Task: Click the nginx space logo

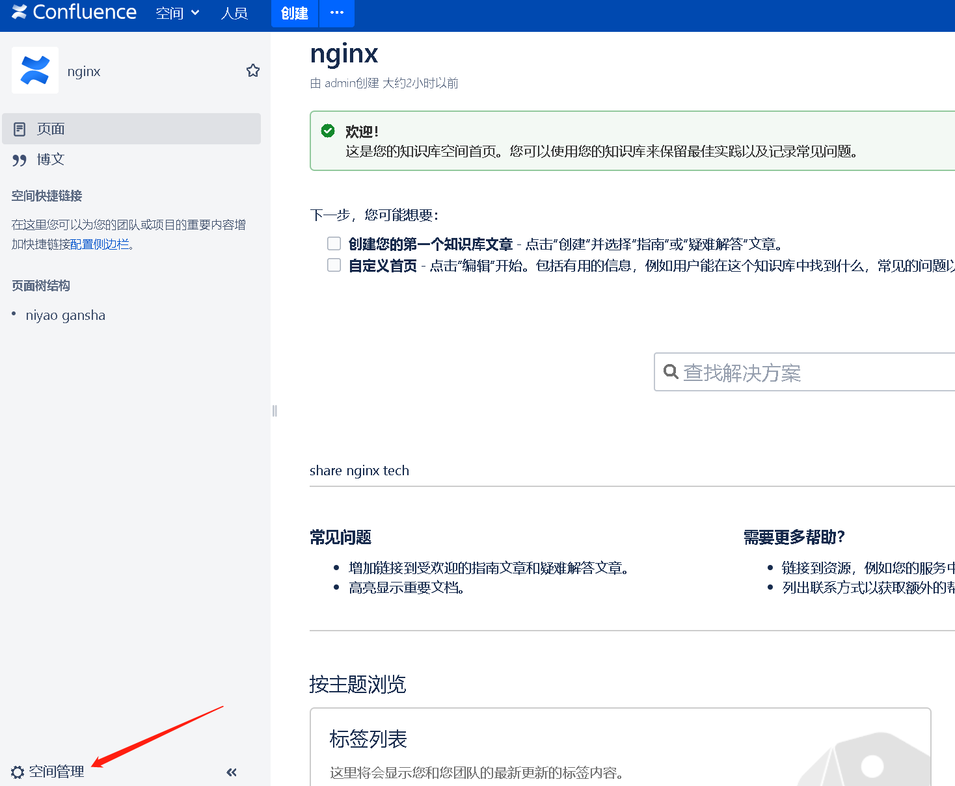Action: pyautogui.click(x=35, y=70)
